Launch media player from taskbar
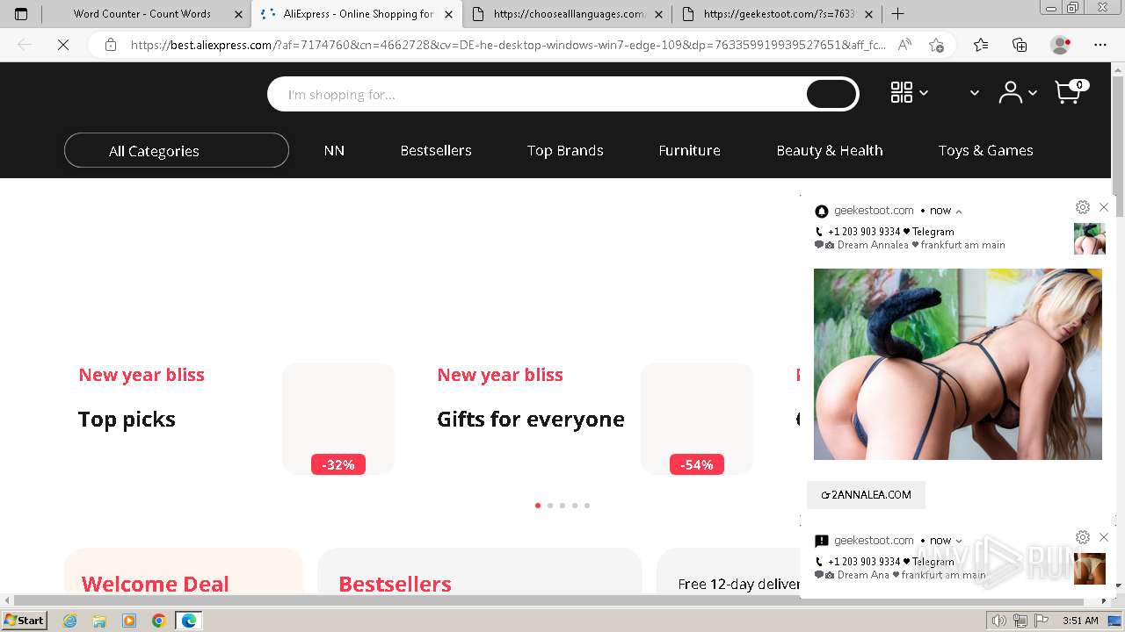1125x632 pixels. (x=129, y=621)
